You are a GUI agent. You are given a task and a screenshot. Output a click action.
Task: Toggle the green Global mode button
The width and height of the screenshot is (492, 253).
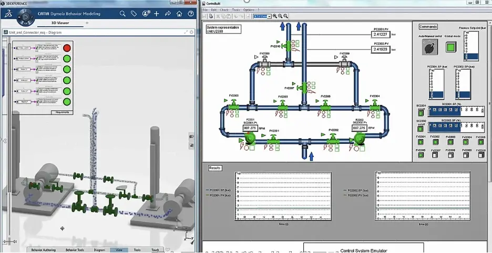451,47
